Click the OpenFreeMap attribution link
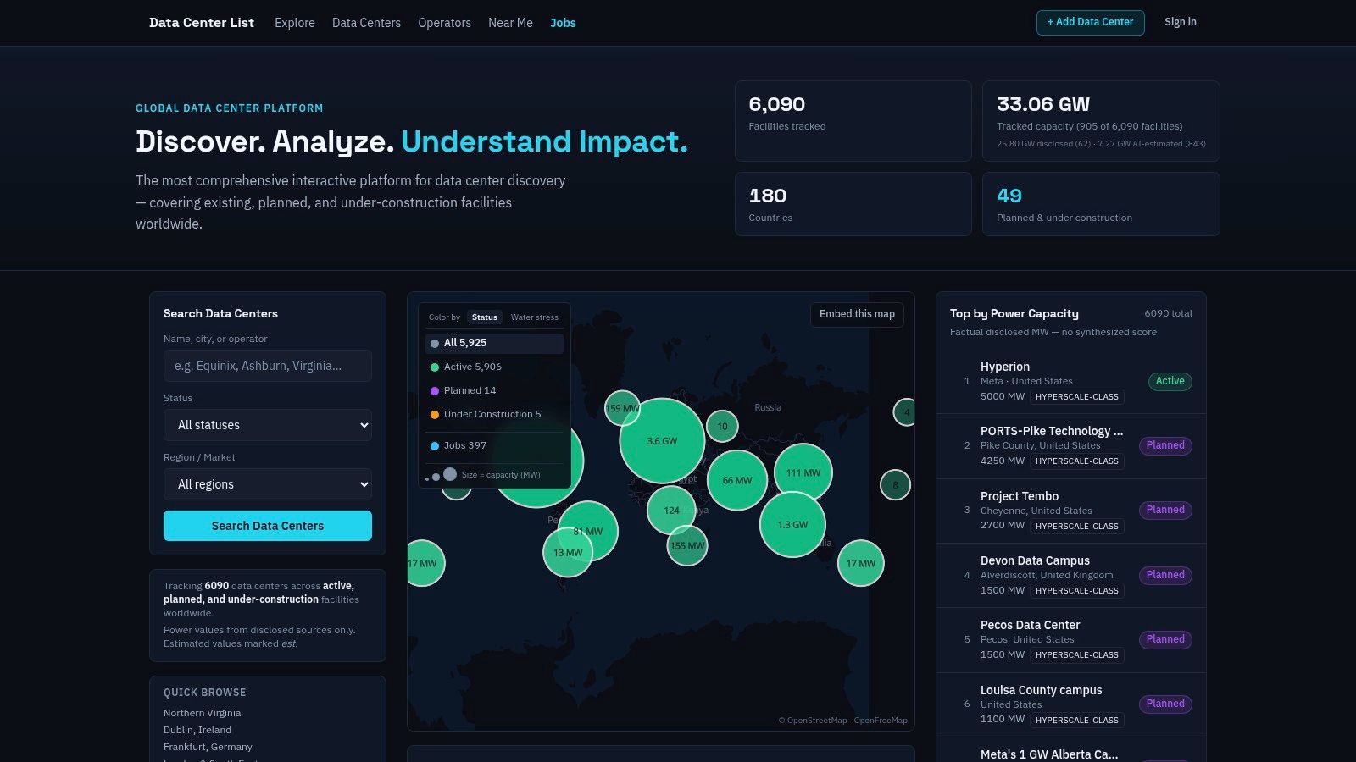The width and height of the screenshot is (1356, 762). coord(881,721)
